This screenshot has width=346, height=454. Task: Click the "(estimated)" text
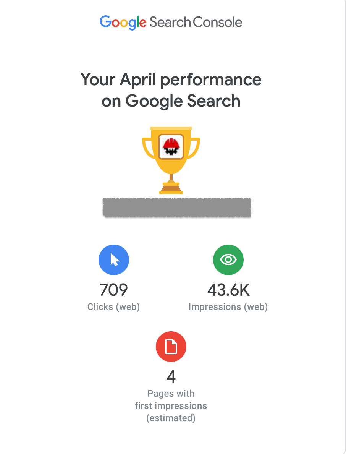tap(171, 418)
